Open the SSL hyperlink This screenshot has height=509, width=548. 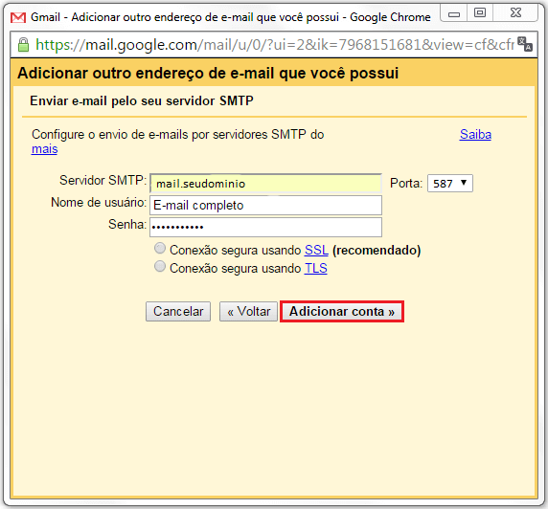click(316, 250)
